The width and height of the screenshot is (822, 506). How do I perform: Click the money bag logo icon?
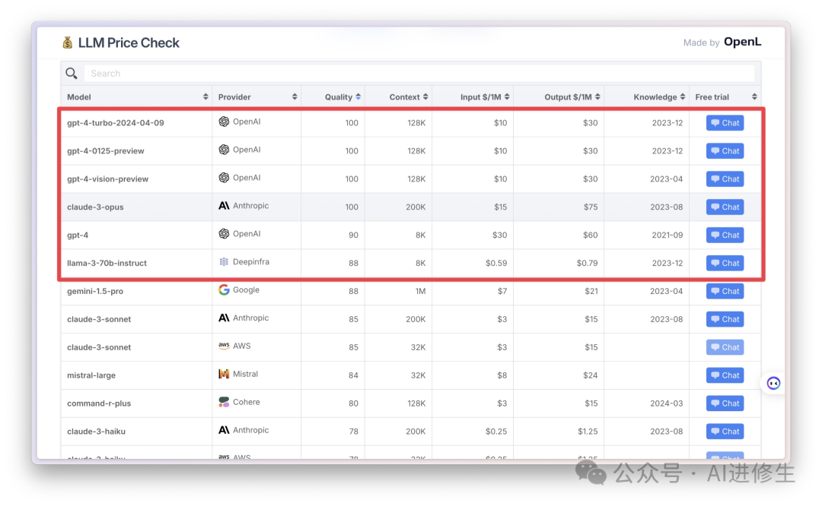(x=67, y=43)
